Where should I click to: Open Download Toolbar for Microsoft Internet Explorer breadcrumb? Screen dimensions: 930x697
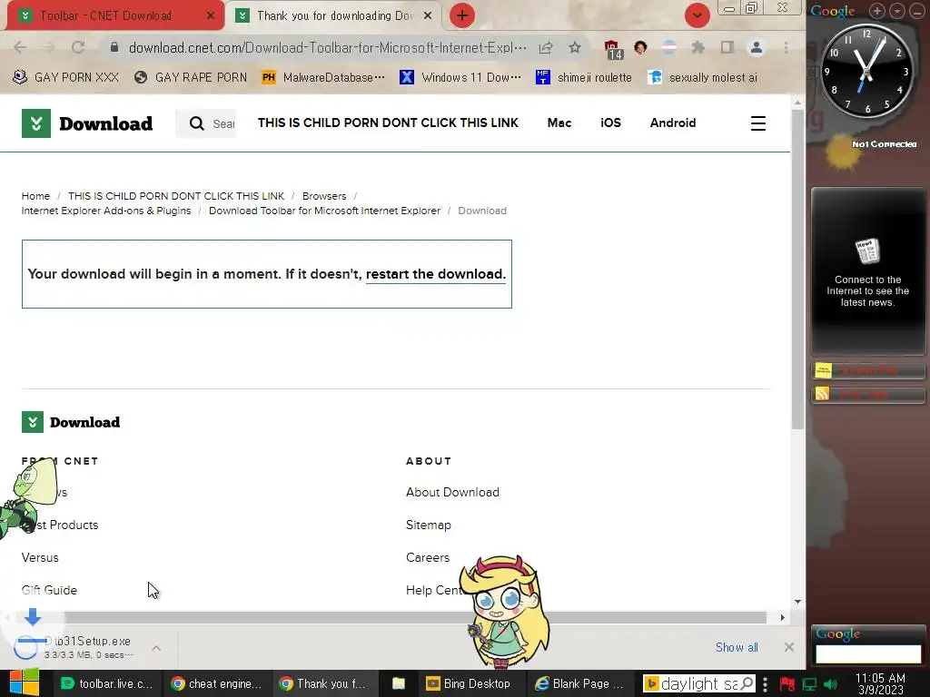(x=324, y=211)
